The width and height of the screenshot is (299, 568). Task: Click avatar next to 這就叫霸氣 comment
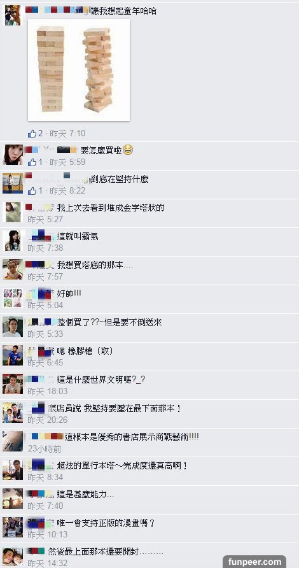coord(13,241)
